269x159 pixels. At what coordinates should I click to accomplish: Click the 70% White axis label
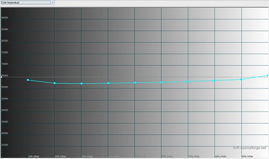click(194, 156)
